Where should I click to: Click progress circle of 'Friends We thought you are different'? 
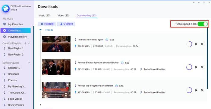point(189,90)
